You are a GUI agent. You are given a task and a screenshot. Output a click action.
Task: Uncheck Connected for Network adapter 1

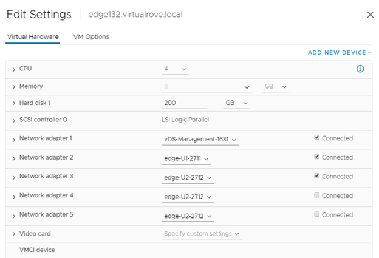[317, 138]
